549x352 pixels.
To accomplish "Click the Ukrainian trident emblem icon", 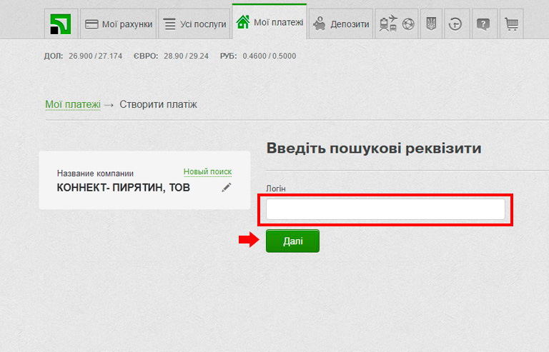I will point(431,24).
